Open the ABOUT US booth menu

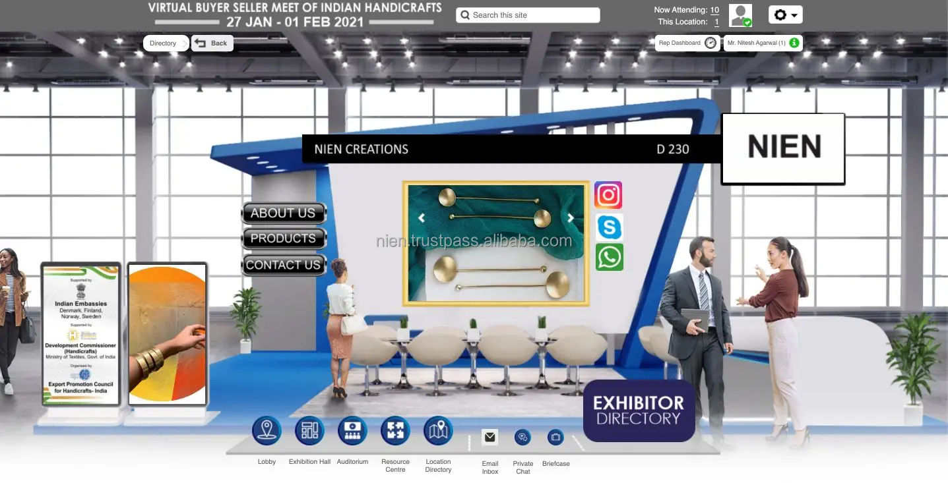click(284, 213)
